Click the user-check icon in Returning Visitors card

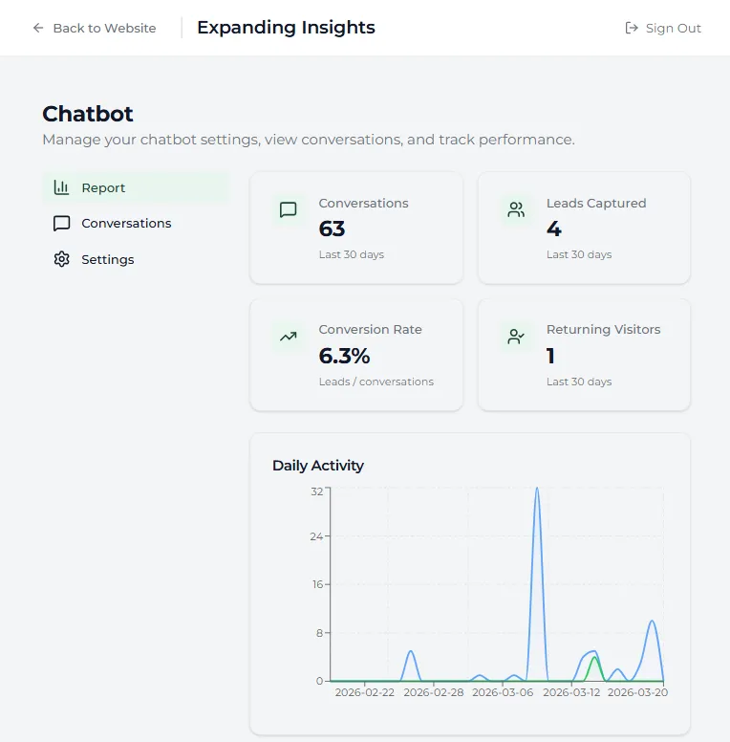(x=516, y=337)
